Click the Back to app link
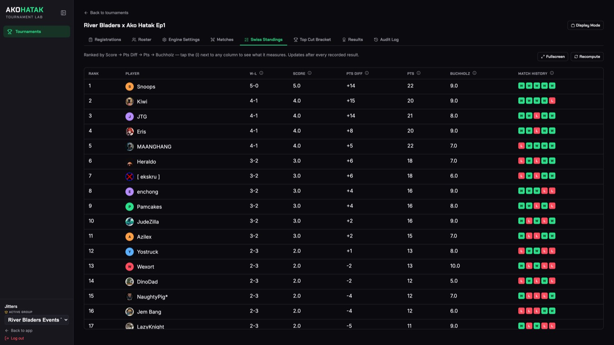This screenshot has width=614, height=345. pos(19,331)
